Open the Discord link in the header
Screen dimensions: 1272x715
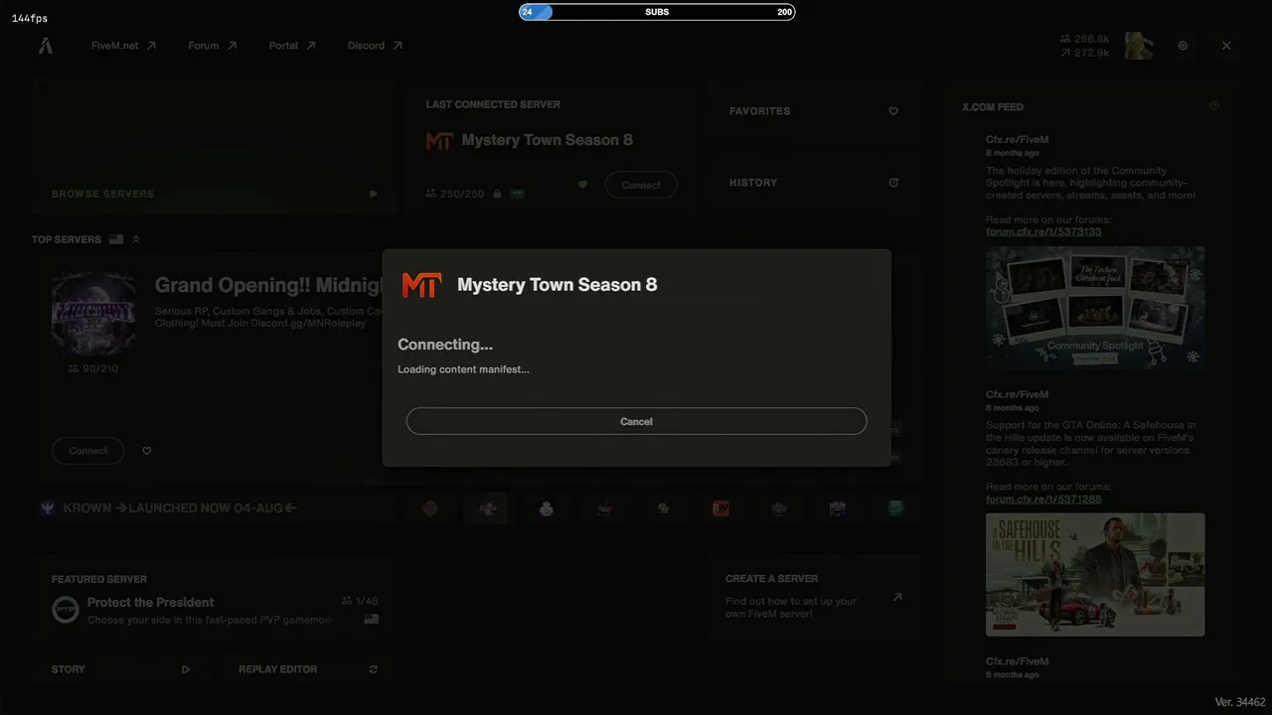375,46
